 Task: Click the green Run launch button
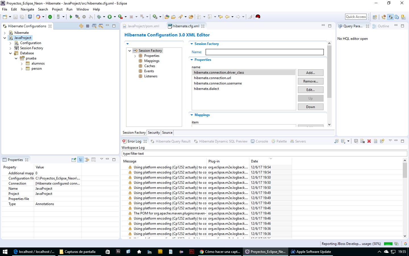coord(110,17)
